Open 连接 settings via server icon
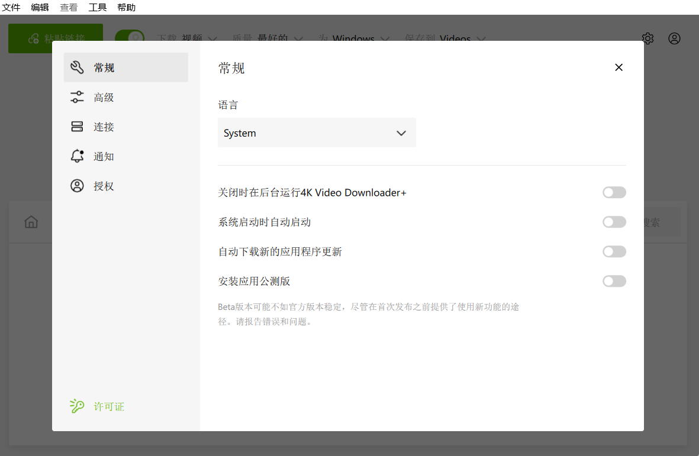This screenshot has height=456, width=699. point(77,127)
